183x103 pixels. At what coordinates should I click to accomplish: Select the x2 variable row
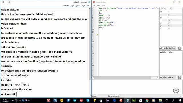171,23
